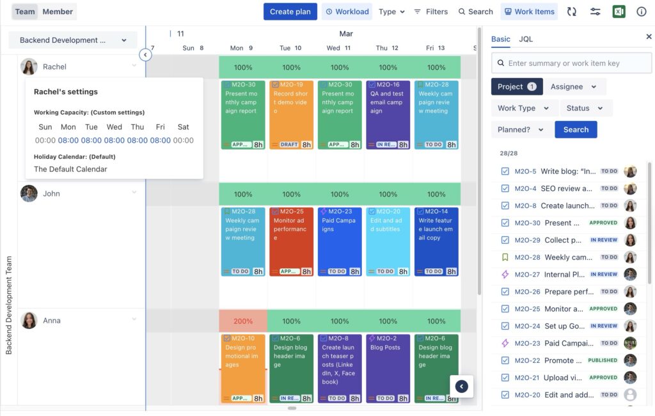
Task: Click Anna's red 200% capacity bar
Action: click(x=243, y=321)
